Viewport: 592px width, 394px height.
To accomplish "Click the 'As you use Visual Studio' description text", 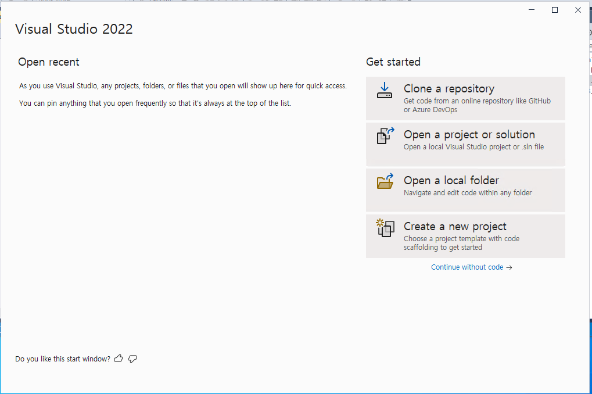I will (183, 86).
